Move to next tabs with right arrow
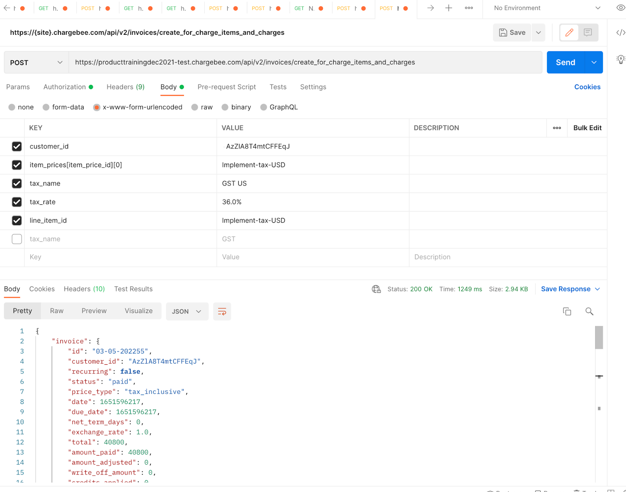The height and width of the screenshot is (492, 626). pyautogui.click(x=430, y=8)
